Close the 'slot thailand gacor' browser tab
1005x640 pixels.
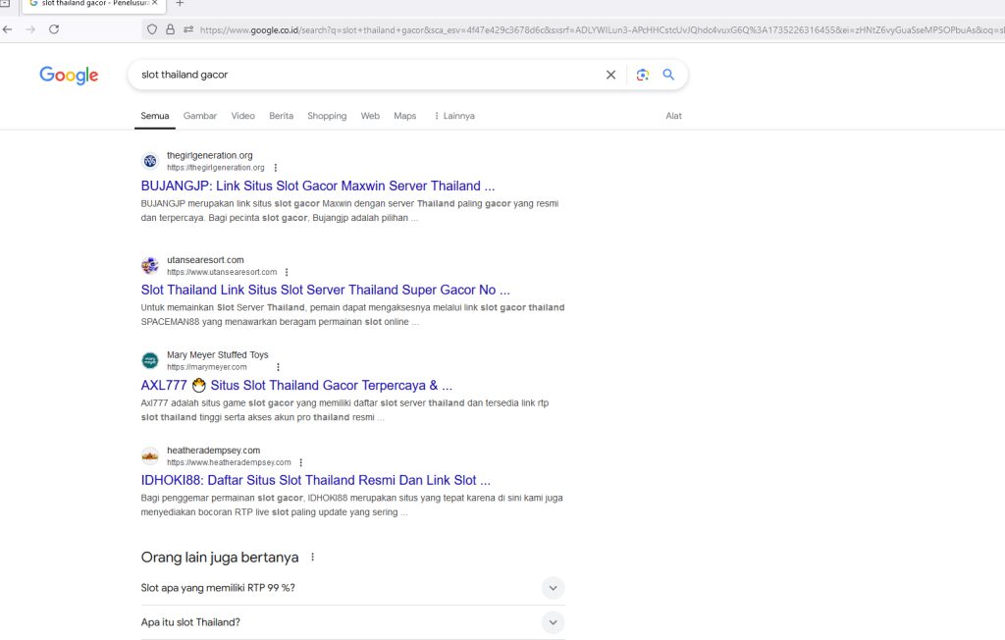coord(154,3)
